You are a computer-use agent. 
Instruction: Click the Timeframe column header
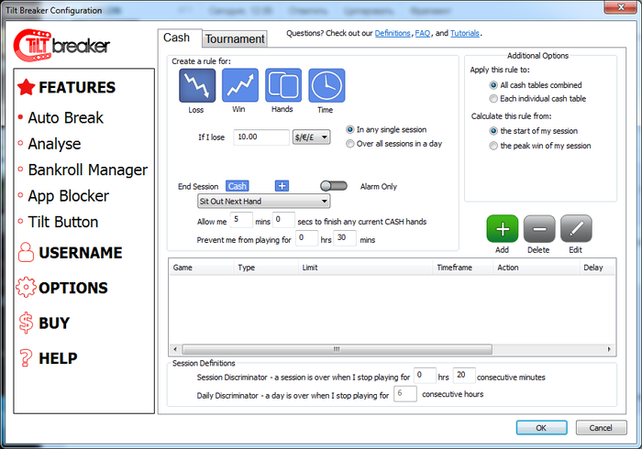[x=462, y=268]
